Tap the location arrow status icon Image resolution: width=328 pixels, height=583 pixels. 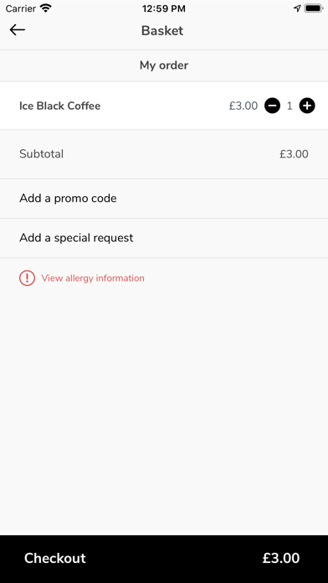tap(297, 8)
